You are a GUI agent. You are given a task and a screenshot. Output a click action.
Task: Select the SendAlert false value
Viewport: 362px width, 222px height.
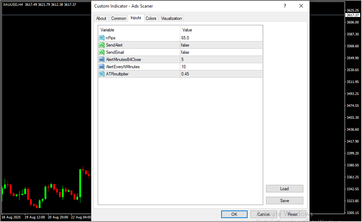185,45
